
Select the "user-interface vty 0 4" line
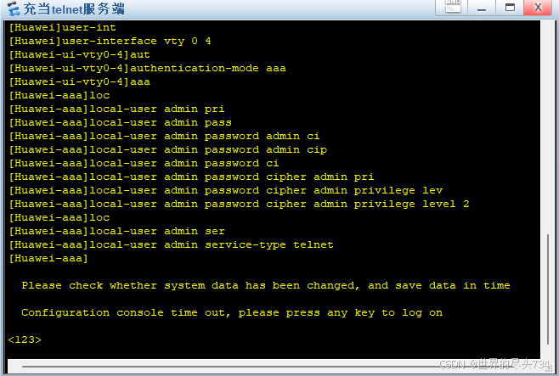[x=110, y=41]
